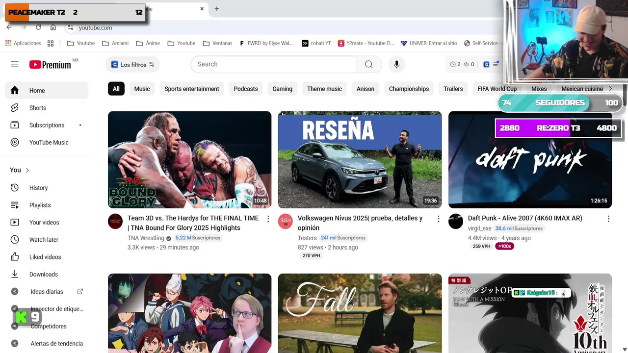Select the Championships chip
Viewport: 628px width, 353px height.
(409, 89)
